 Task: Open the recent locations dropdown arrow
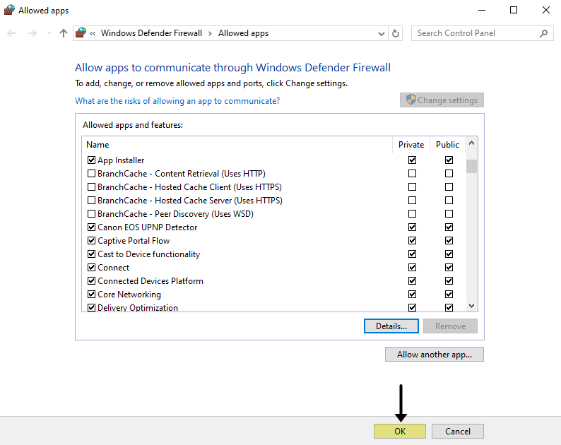point(49,33)
